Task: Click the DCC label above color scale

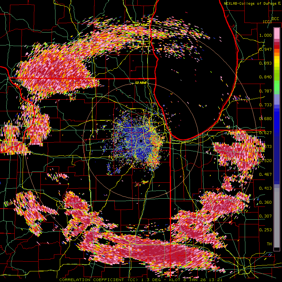Action: point(275,19)
